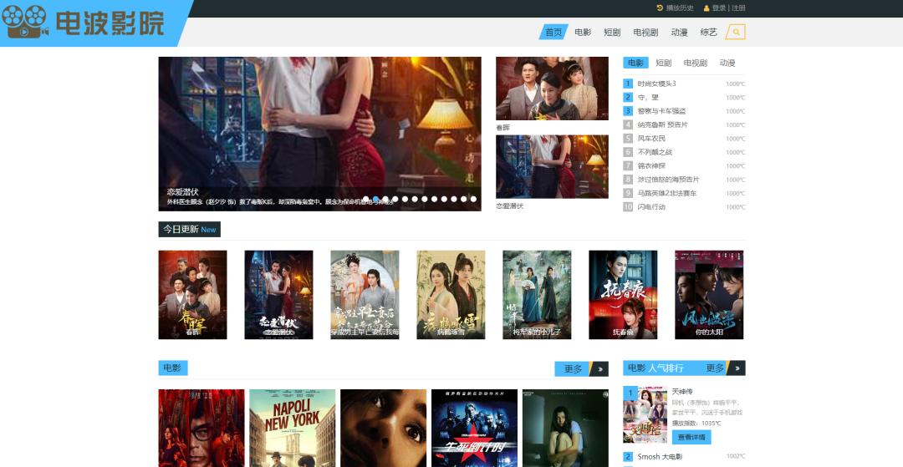Click the search magnifier icon
This screenshot has width=903, height=467.
[x=735, y=33]
